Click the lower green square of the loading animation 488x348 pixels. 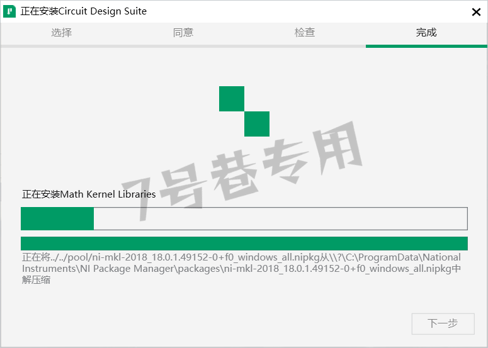257,124
